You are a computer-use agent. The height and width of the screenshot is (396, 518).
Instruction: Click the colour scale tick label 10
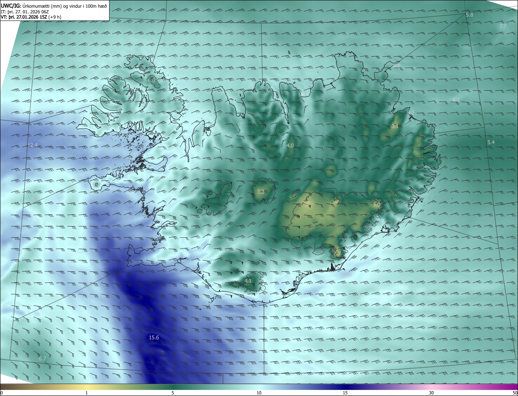pos(259,393)
